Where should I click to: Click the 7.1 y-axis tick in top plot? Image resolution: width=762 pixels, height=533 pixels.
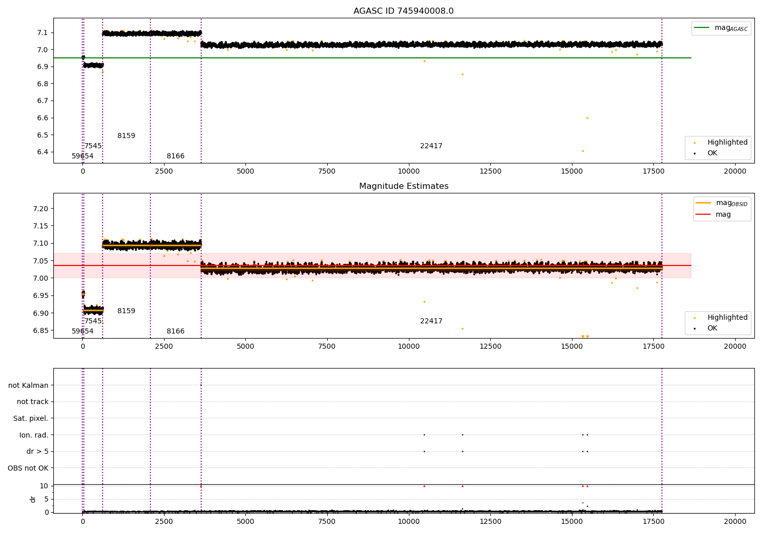43,33
